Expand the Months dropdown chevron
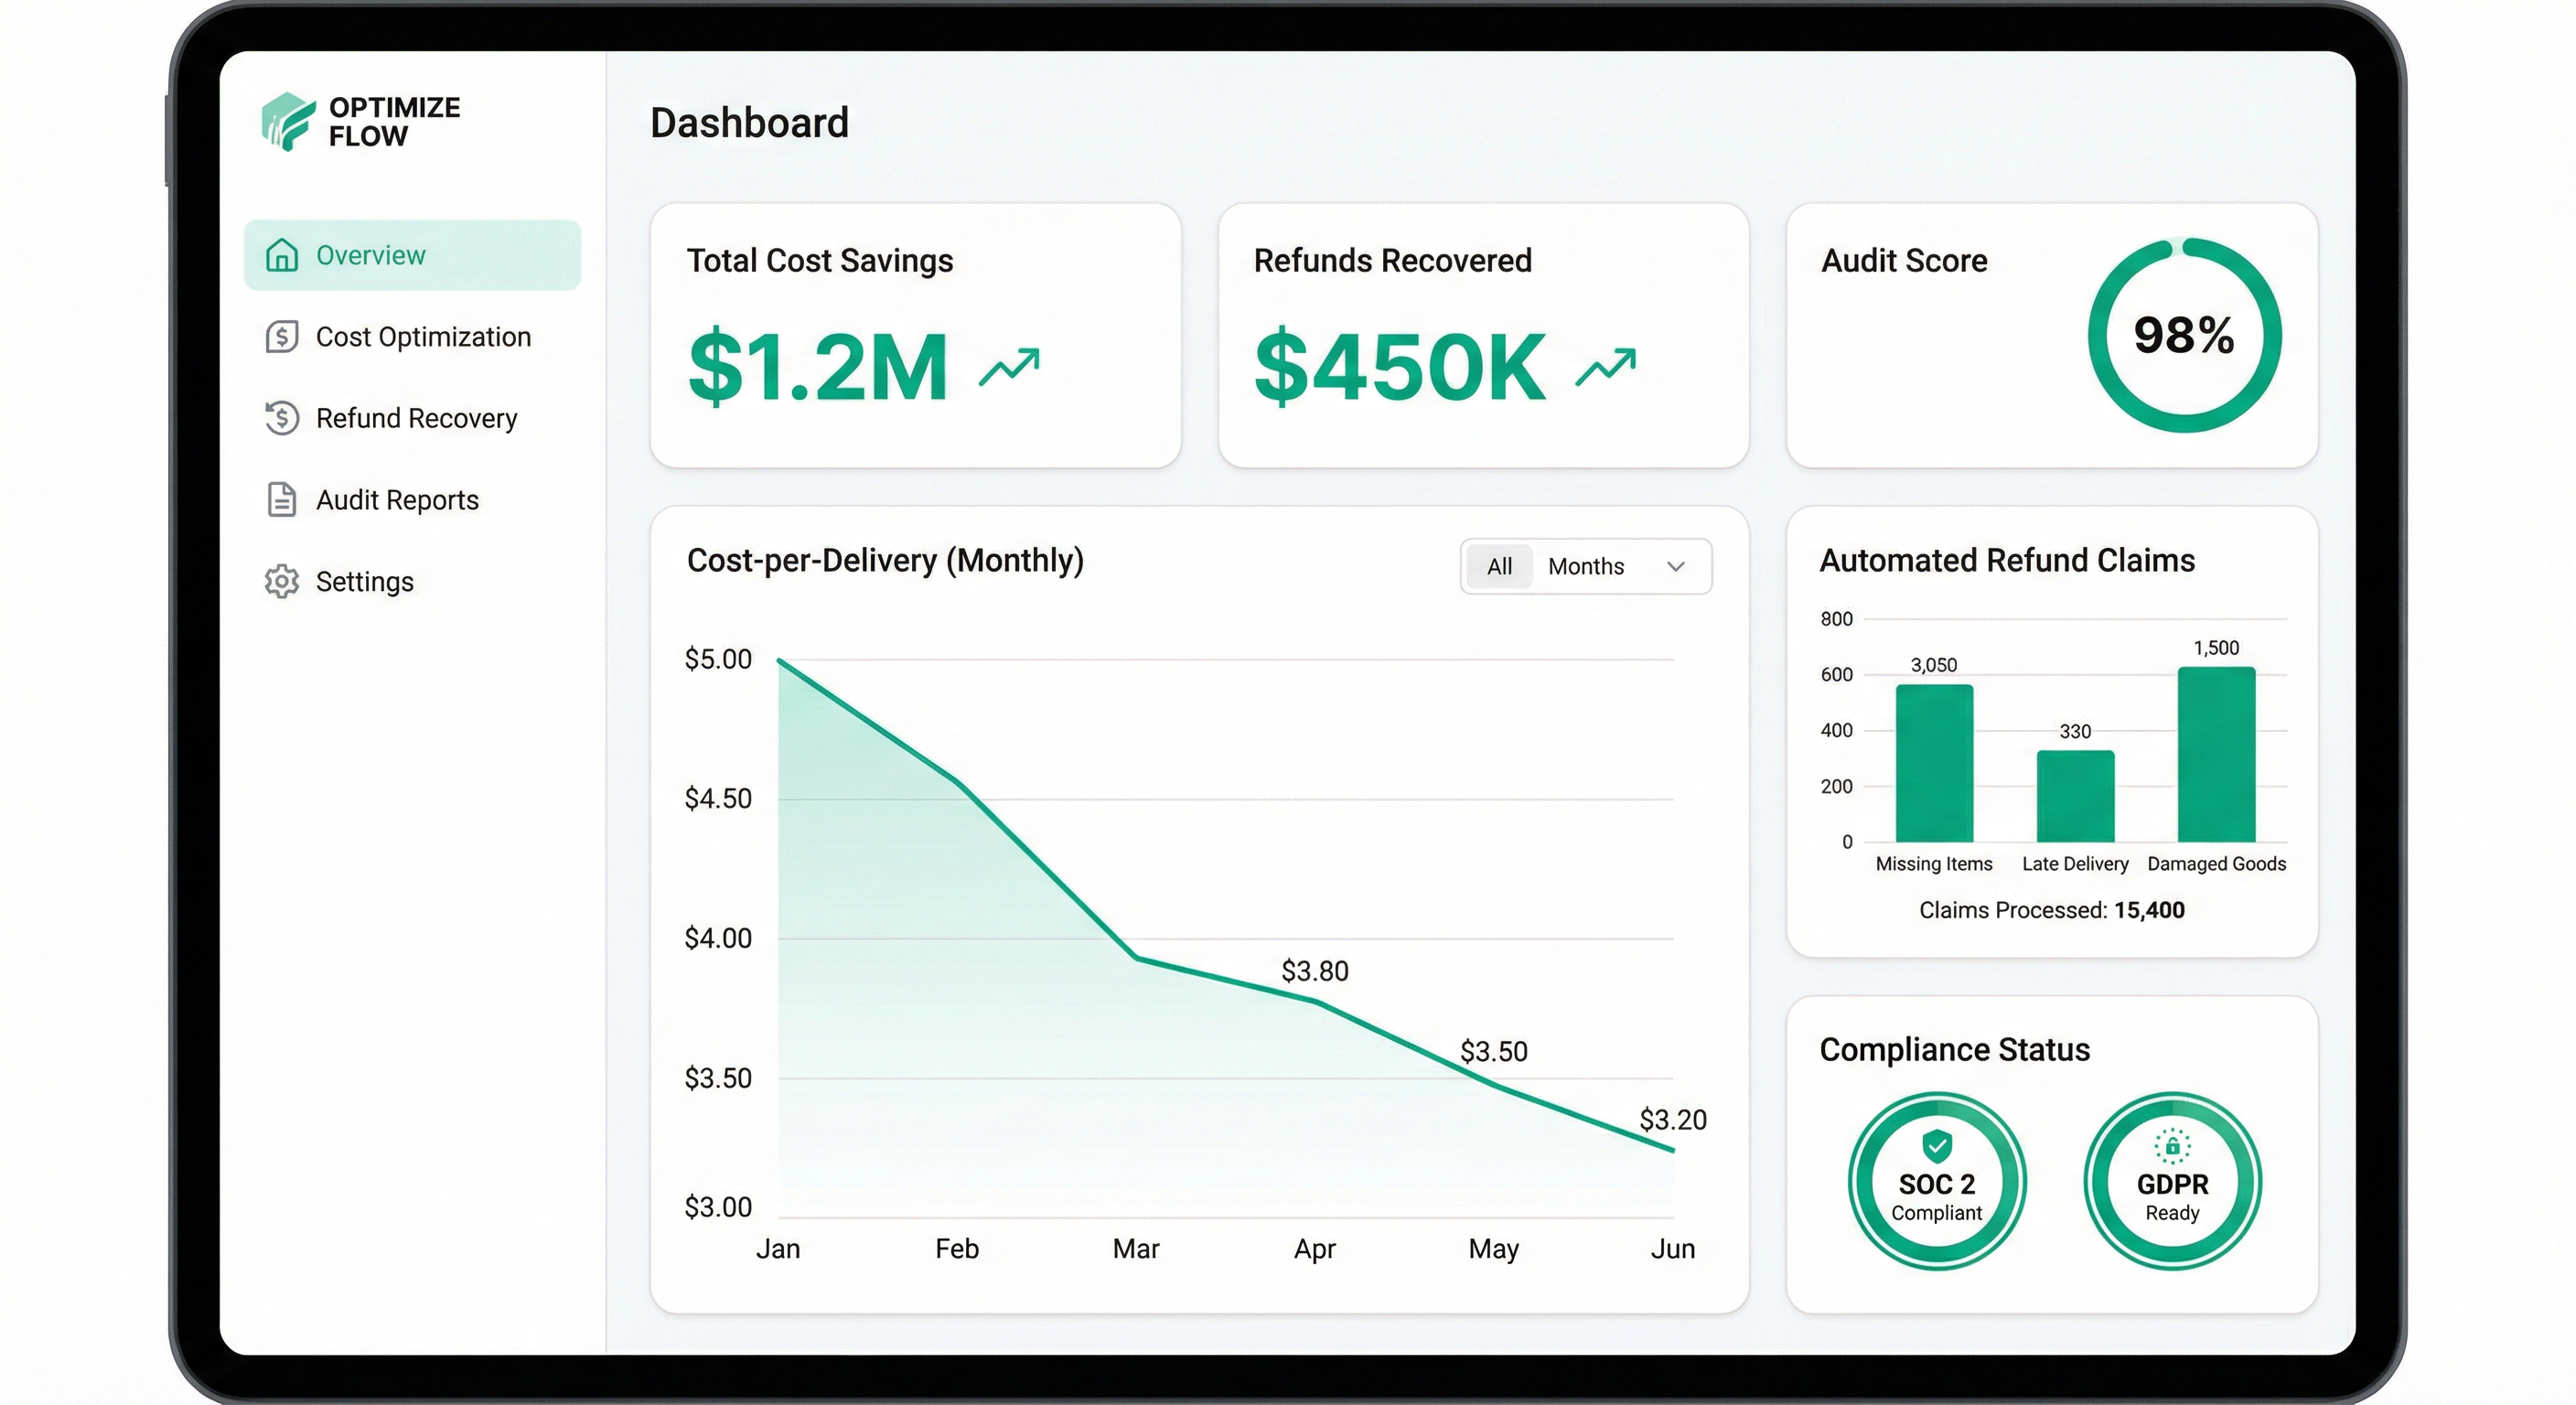This screenshot has width=2576, height=1405. pos(1676,567)
